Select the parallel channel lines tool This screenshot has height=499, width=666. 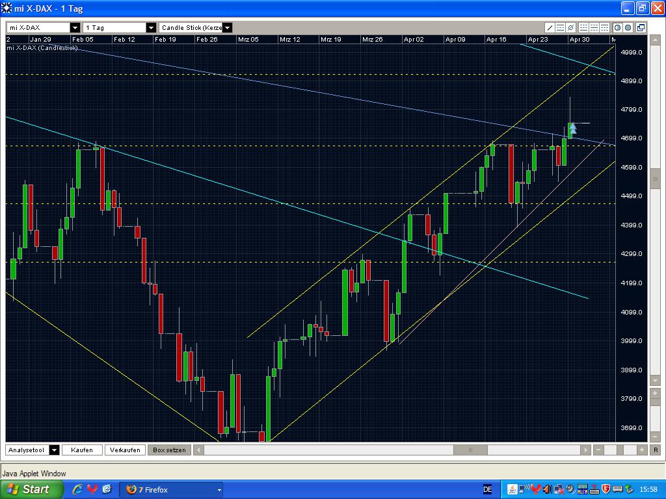pos(560,28)
